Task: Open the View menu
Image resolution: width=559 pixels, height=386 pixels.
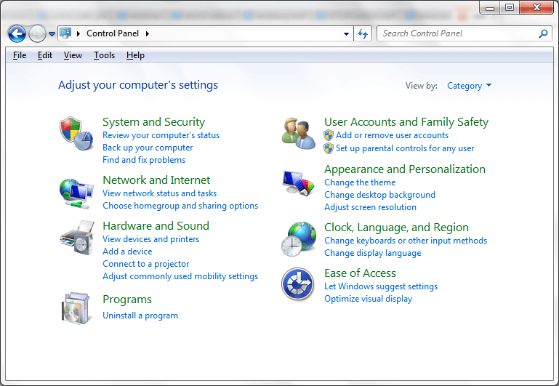Action: coord(73,55)
